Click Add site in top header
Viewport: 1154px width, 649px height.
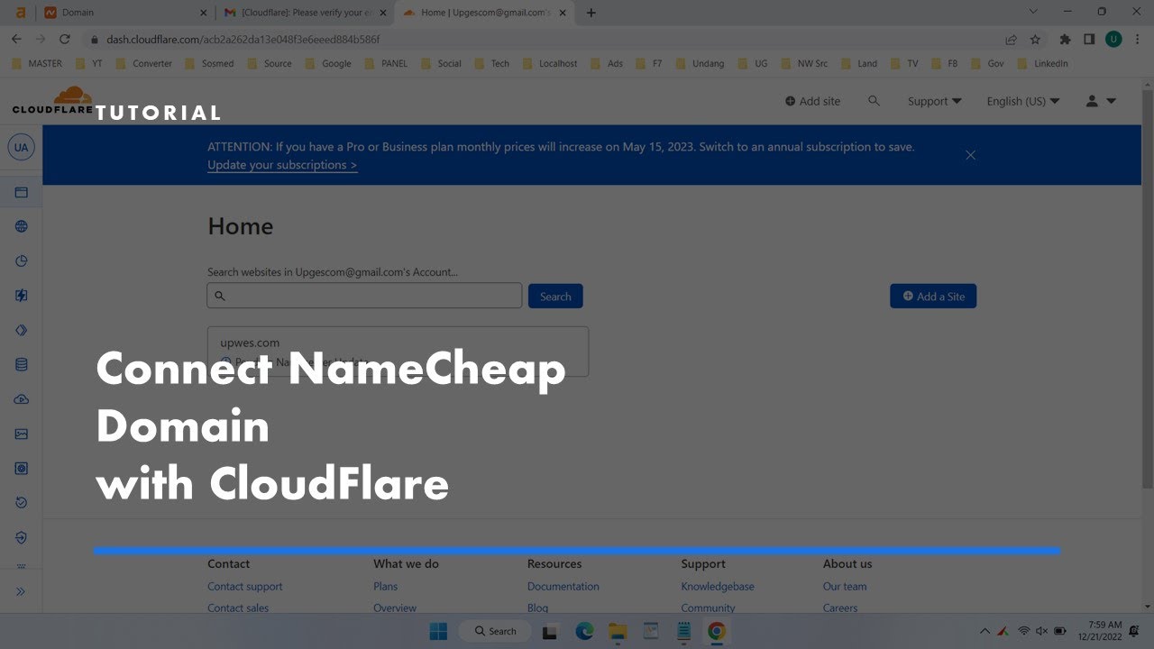tap(812, 101)
